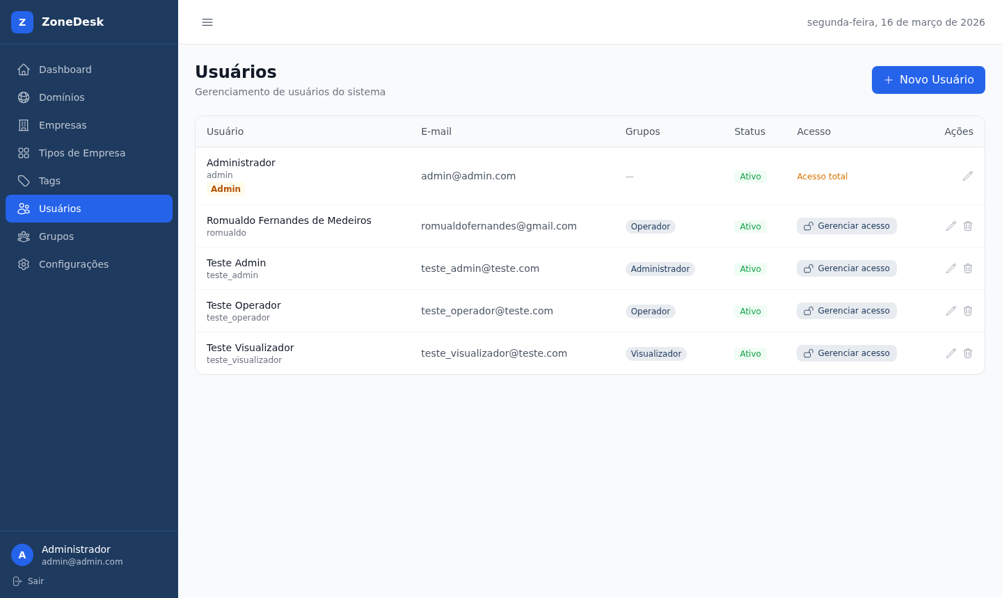Delete the Teste Admin user via trash icon
Screen dimensions: 1002x598
[968, 268]
